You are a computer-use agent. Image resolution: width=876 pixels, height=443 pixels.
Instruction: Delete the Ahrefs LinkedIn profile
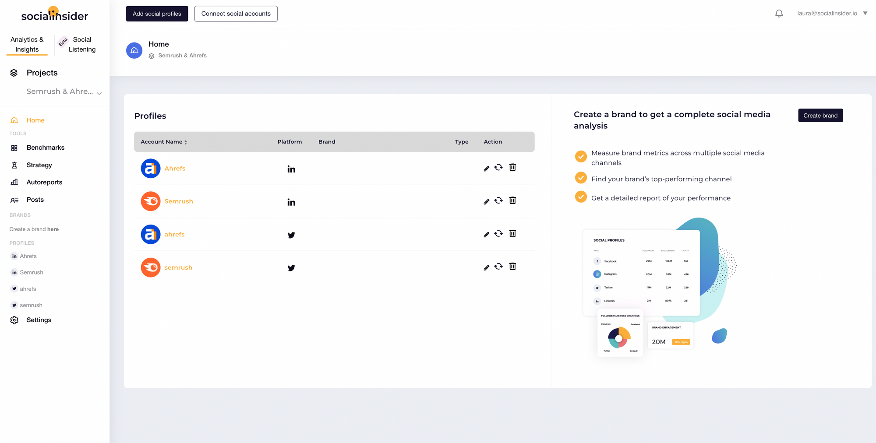point(512,167)
